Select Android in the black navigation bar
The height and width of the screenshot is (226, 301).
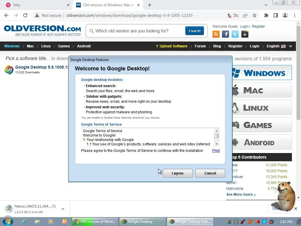tap(84, 46)
